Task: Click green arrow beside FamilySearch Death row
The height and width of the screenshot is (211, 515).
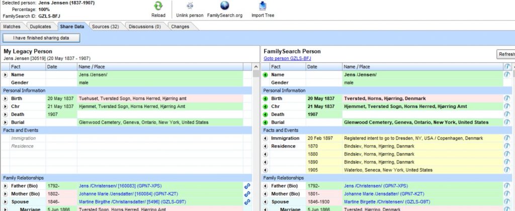Action: click(x=266, y=115)
